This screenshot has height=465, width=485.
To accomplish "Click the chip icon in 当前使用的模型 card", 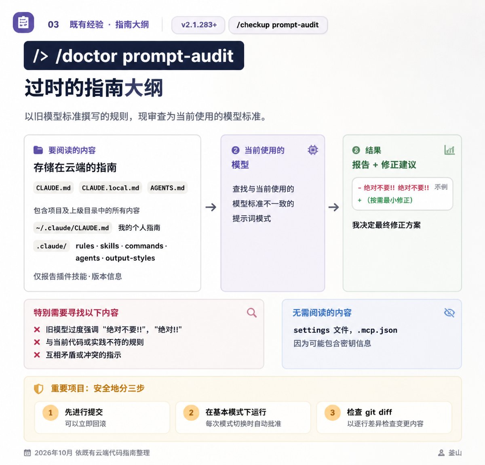I will [313, 150].
